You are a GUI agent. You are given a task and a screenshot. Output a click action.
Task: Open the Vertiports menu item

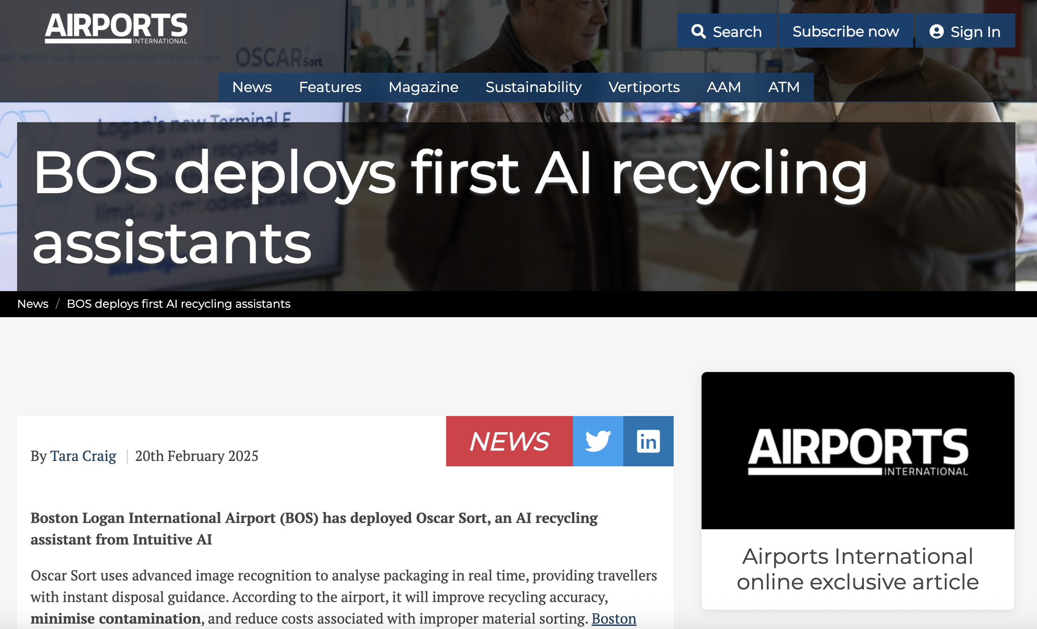click(x=644, y=87)
